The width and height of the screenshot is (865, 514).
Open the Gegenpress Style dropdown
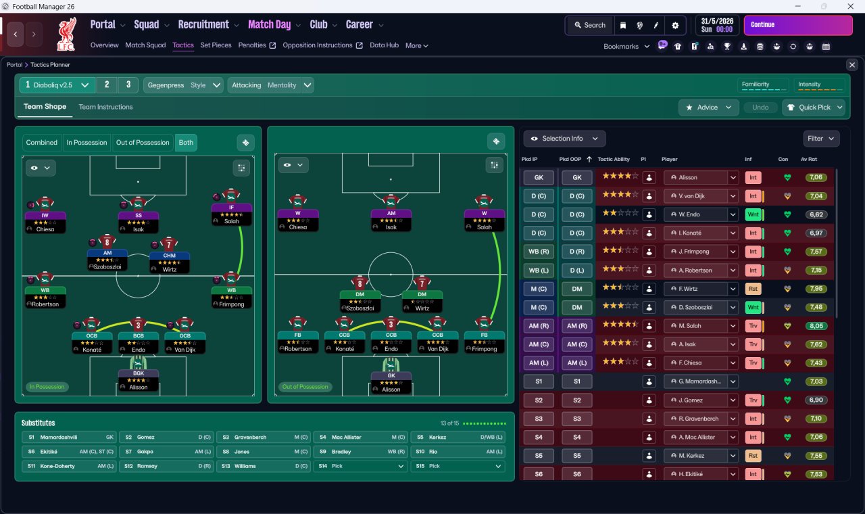(x=183, y=86)
